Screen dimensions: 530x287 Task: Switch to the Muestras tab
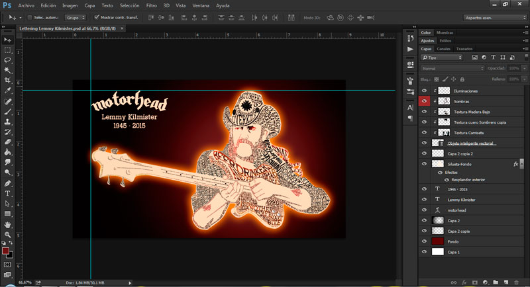(445, 32)
